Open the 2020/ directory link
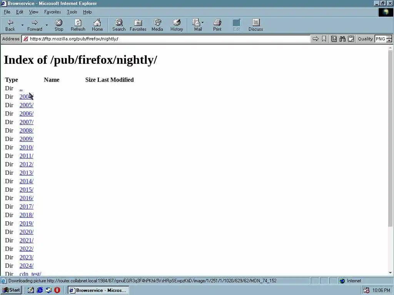 (27, 232)
